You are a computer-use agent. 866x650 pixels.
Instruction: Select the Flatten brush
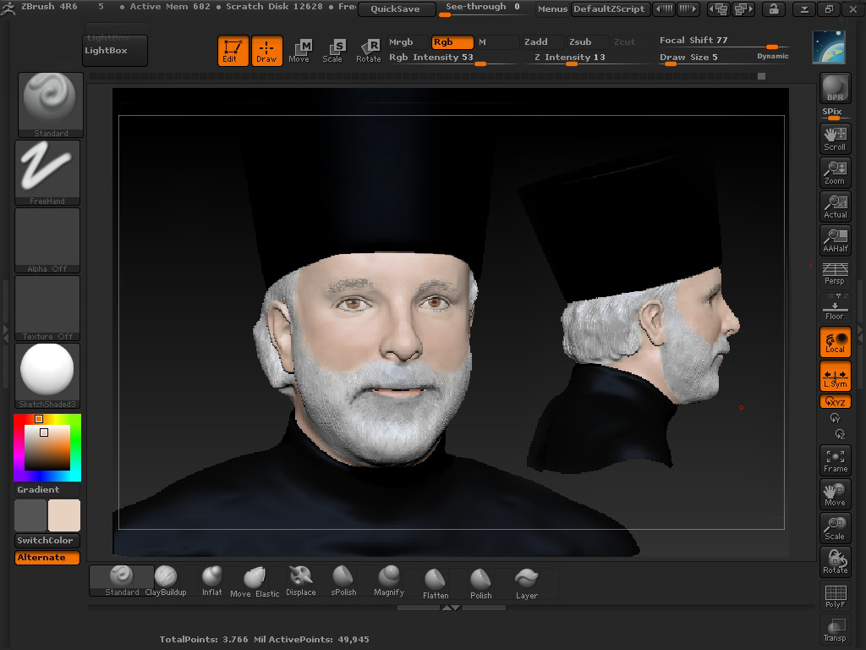(x=436, y=583)
